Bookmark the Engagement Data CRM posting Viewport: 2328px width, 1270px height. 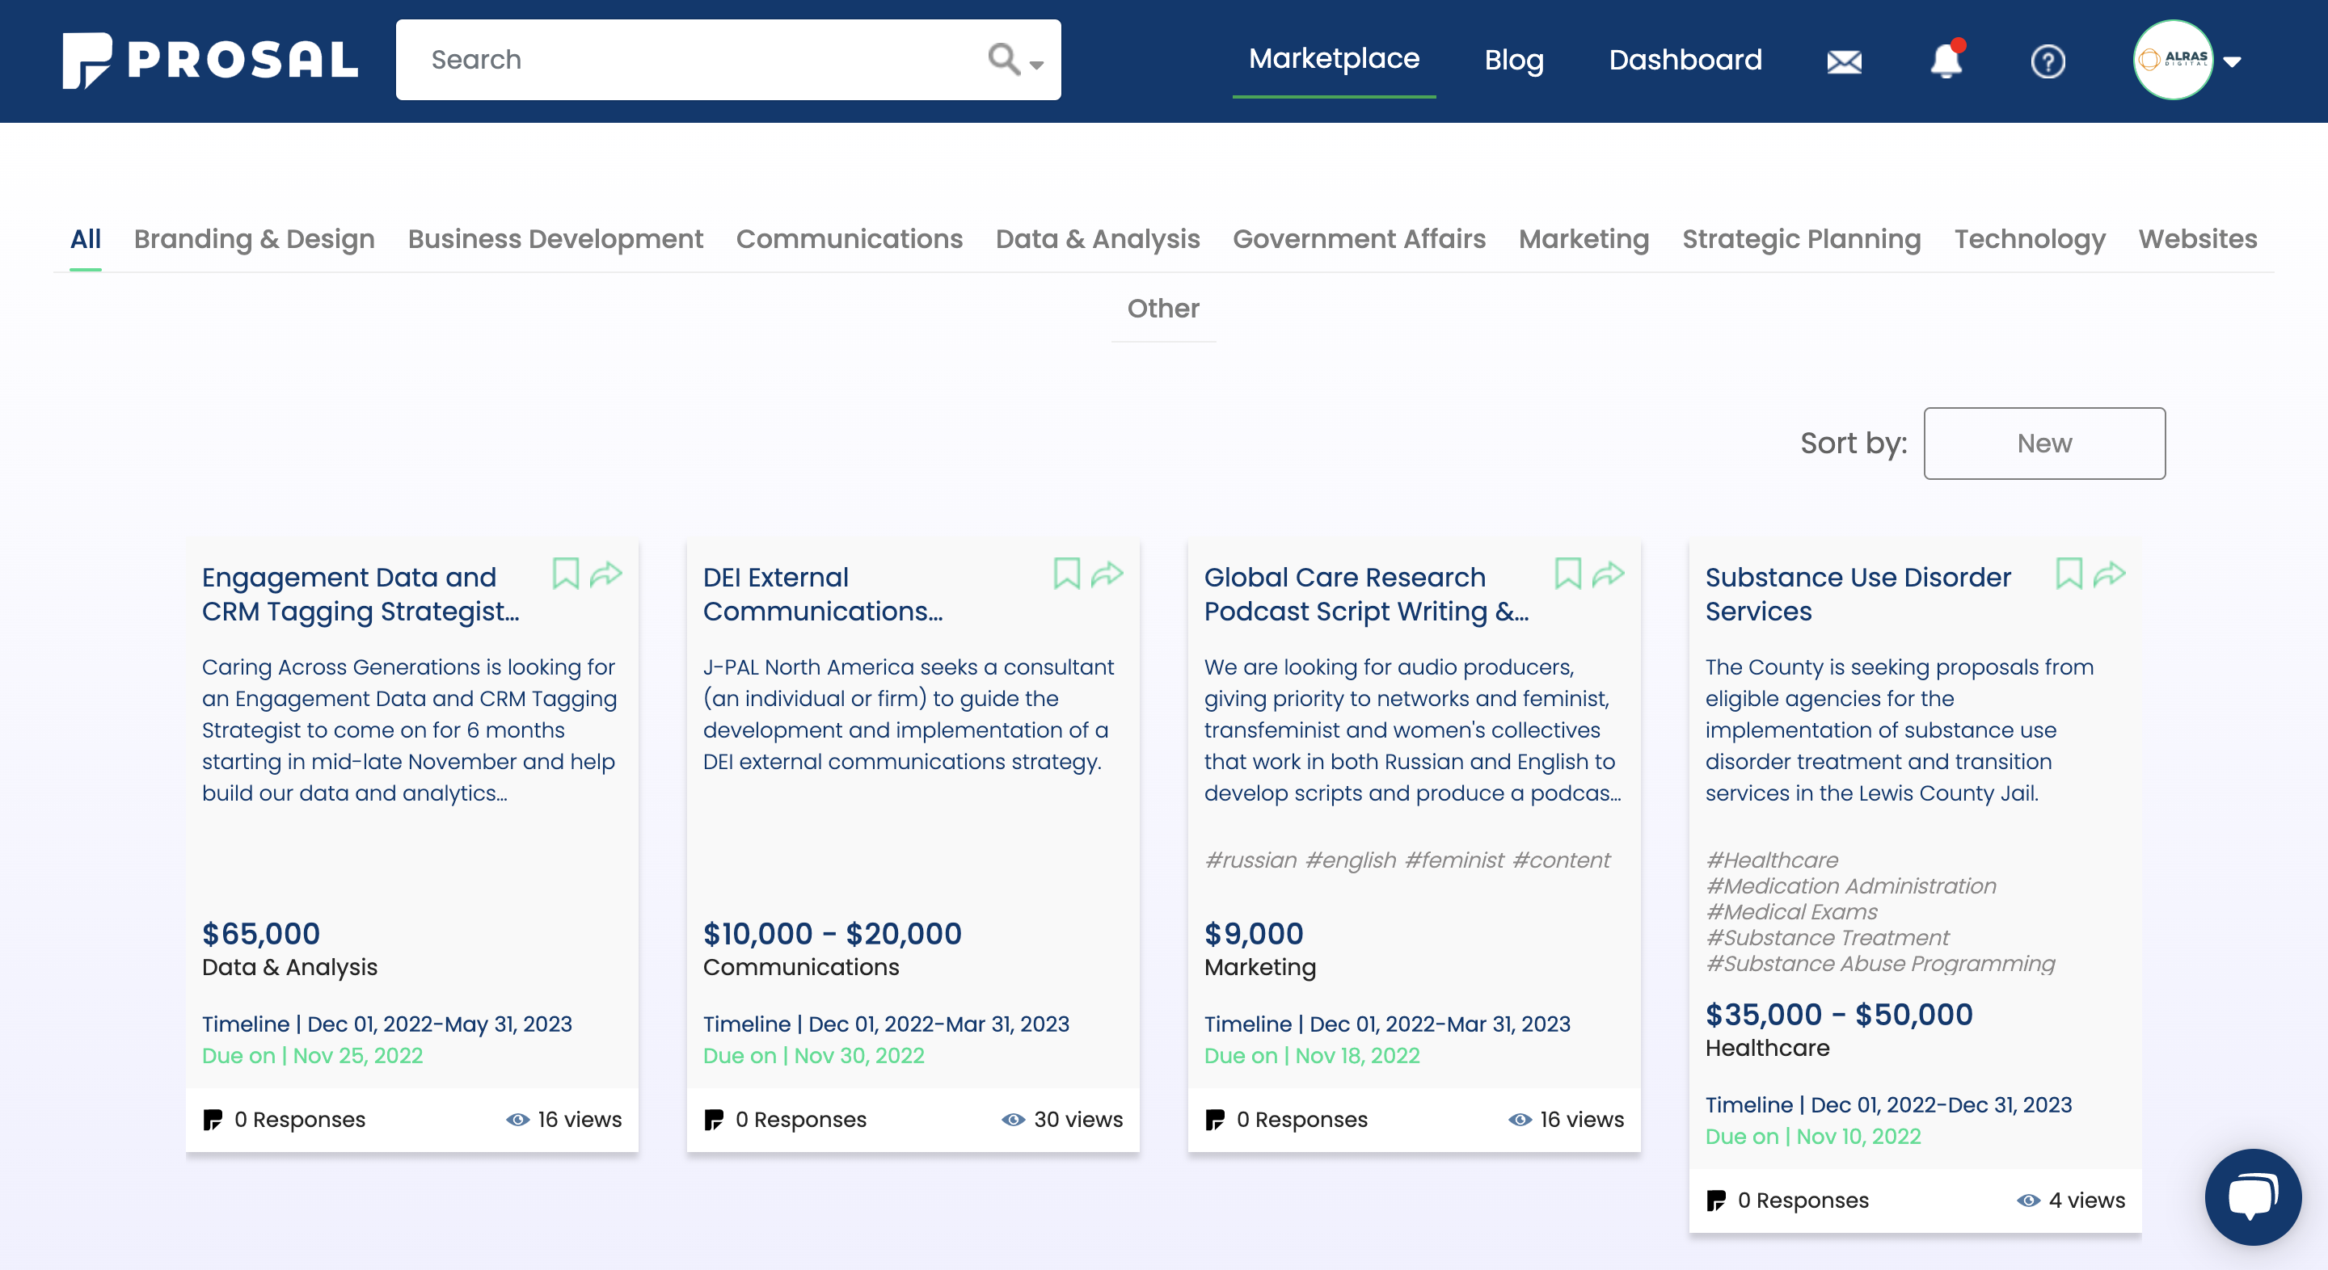(567, 574)
